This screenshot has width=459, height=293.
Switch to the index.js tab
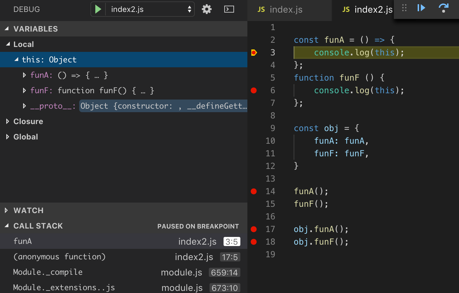[x=286, y=10]
